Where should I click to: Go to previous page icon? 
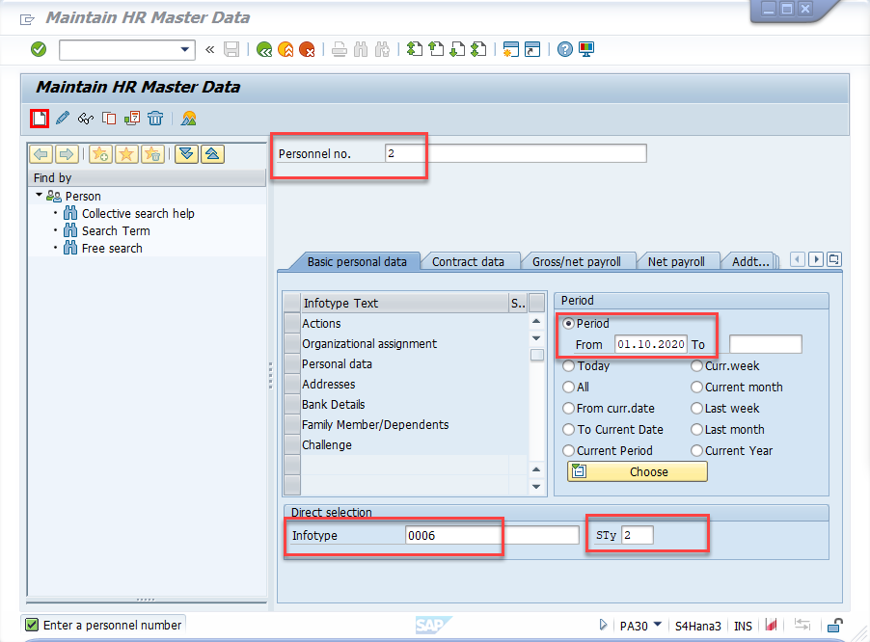click(x=436, y=49)
